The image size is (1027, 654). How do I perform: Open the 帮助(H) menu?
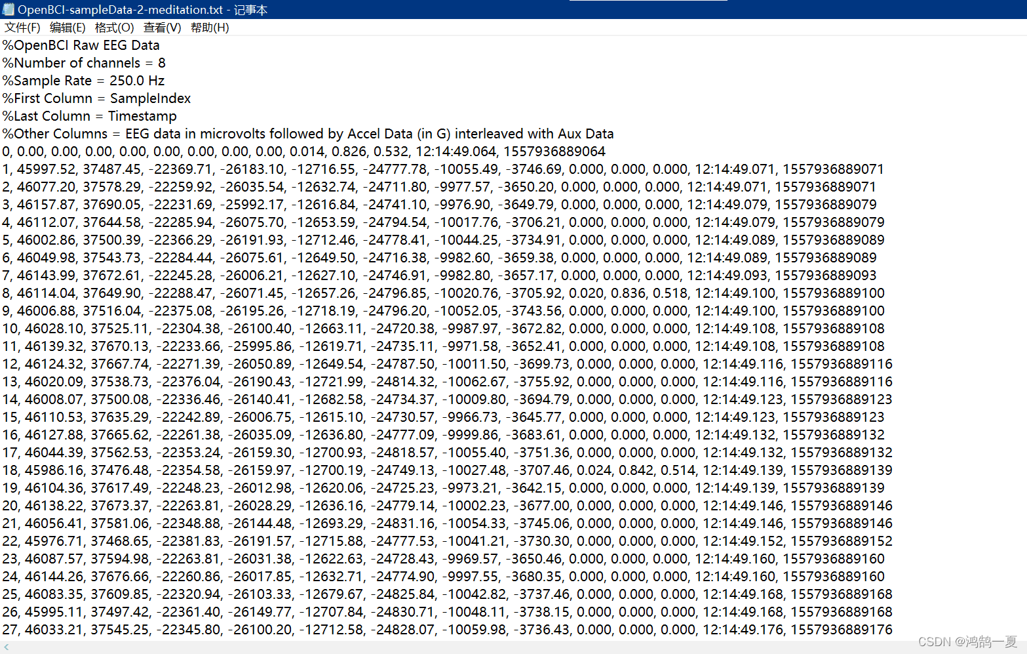pos(210,28)
